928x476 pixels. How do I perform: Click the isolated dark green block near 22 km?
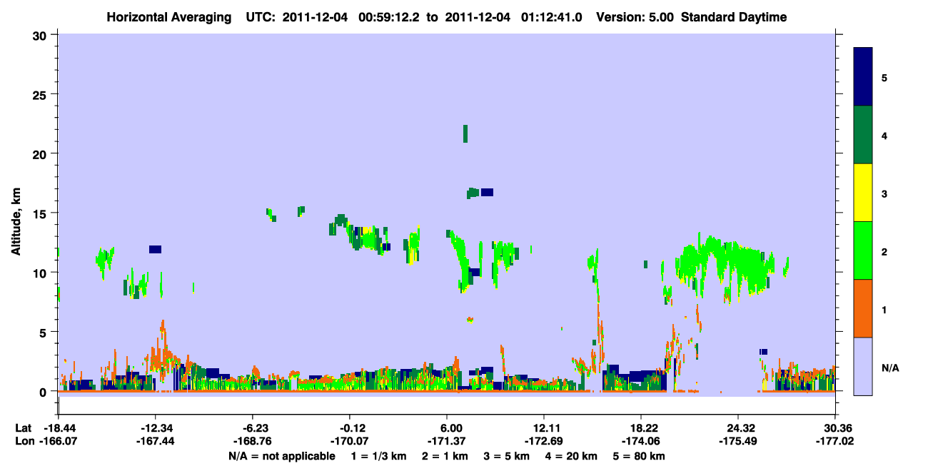pyautogui.click(x=465, y=133)
